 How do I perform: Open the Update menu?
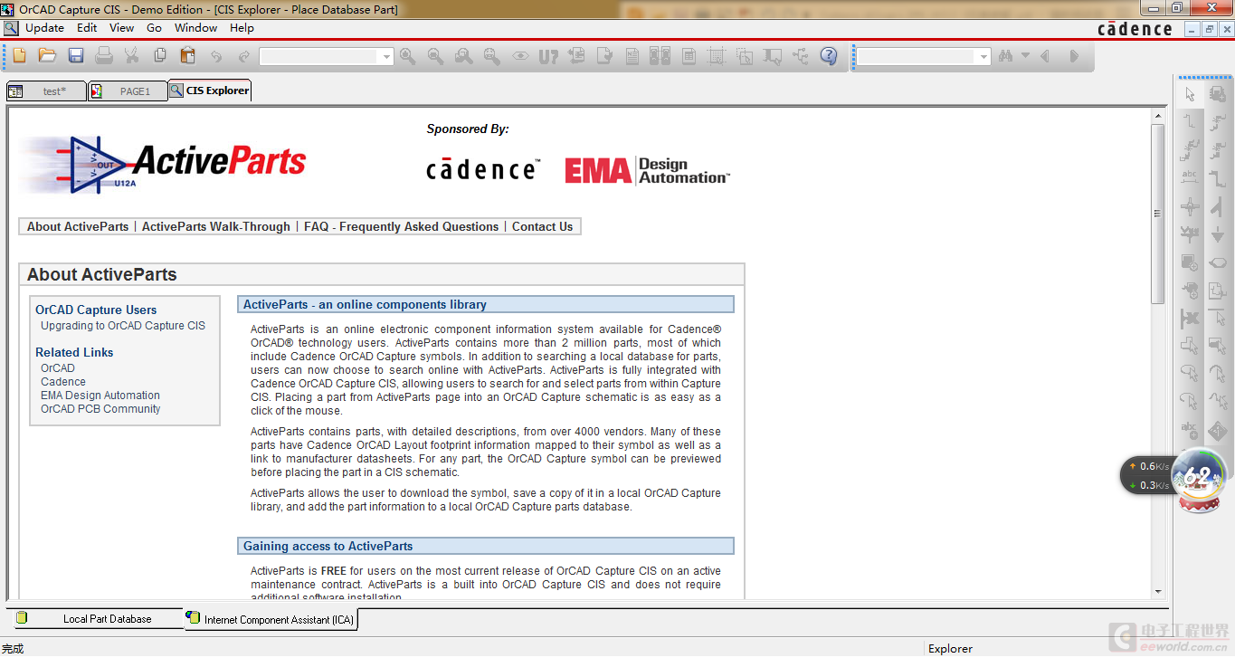[44, 28]
